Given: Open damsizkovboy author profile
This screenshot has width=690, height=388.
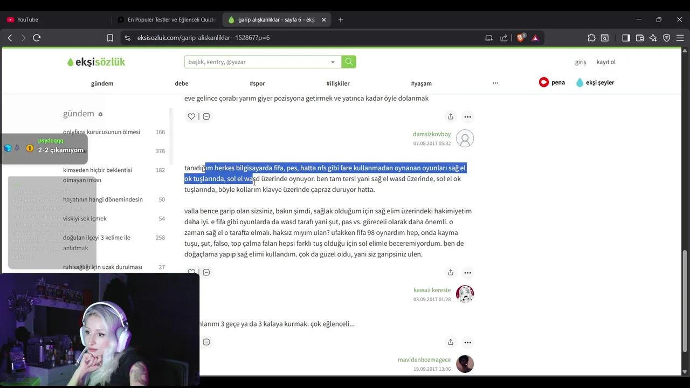Looking at the screenshot, I should click(432, 134).
